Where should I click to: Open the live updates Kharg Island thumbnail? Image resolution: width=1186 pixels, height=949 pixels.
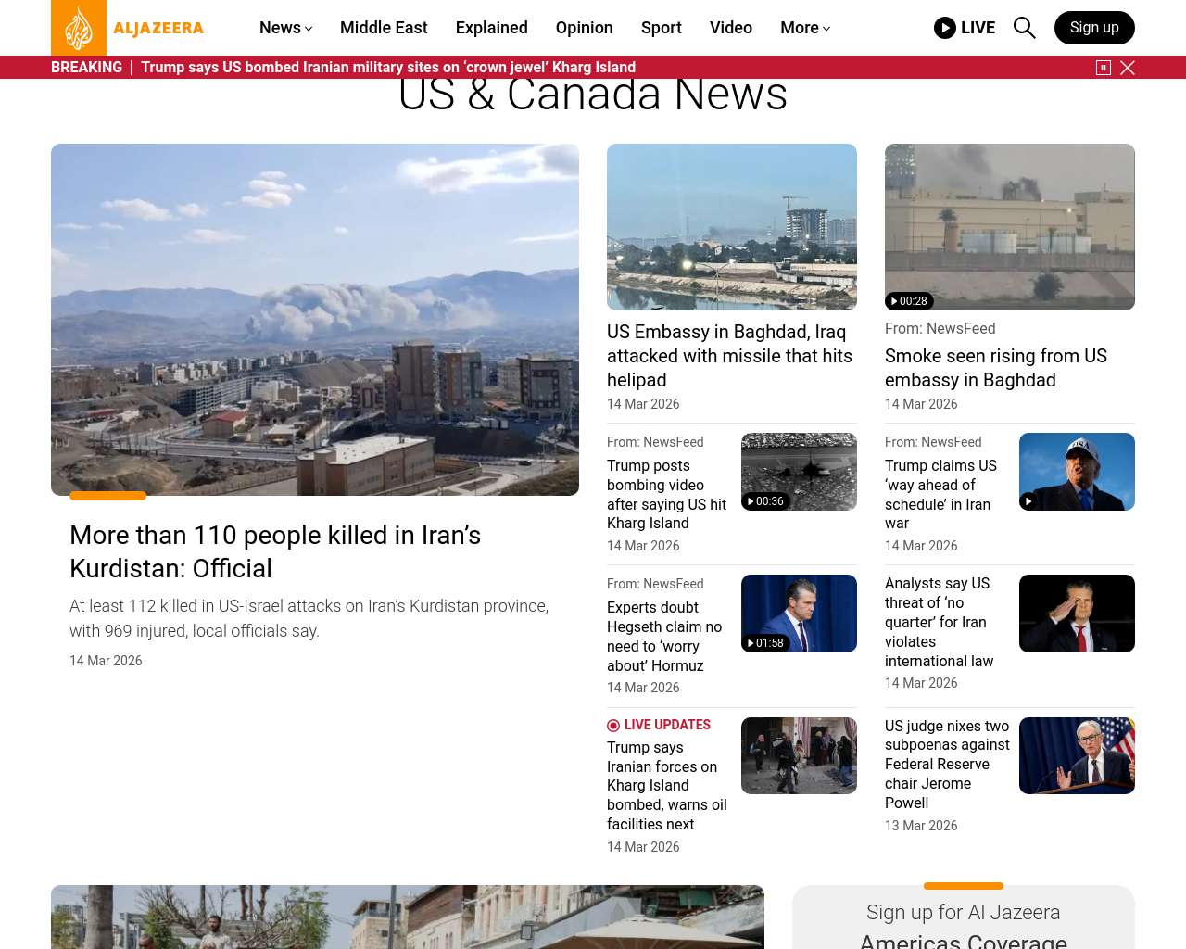click(x=799, y=755)
